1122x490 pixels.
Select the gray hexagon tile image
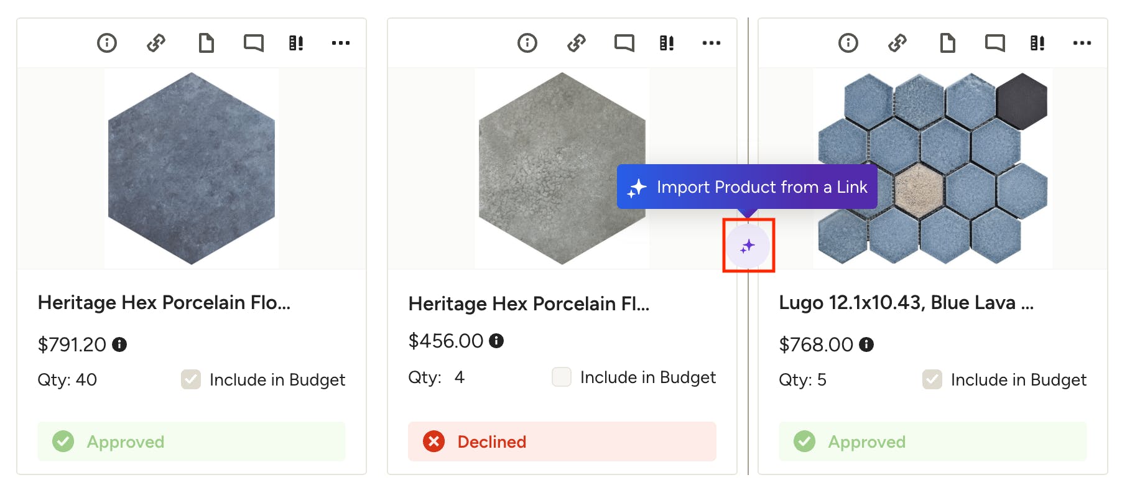562,168
